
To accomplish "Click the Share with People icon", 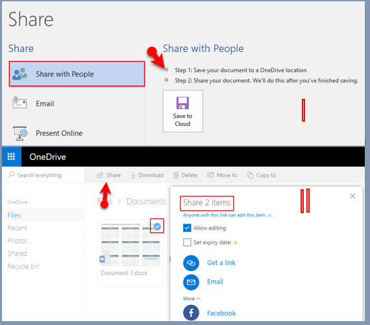I will (19, 73).
